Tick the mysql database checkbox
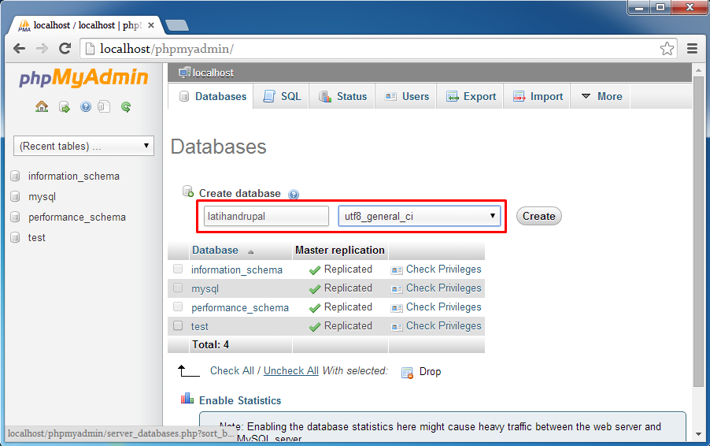The height and width of the screenshot is (446, 710). click(x=178, y=288)
